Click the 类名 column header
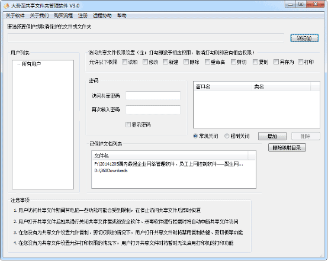Image resolution: width=328 pixels, height=261 pixels. 281,86
